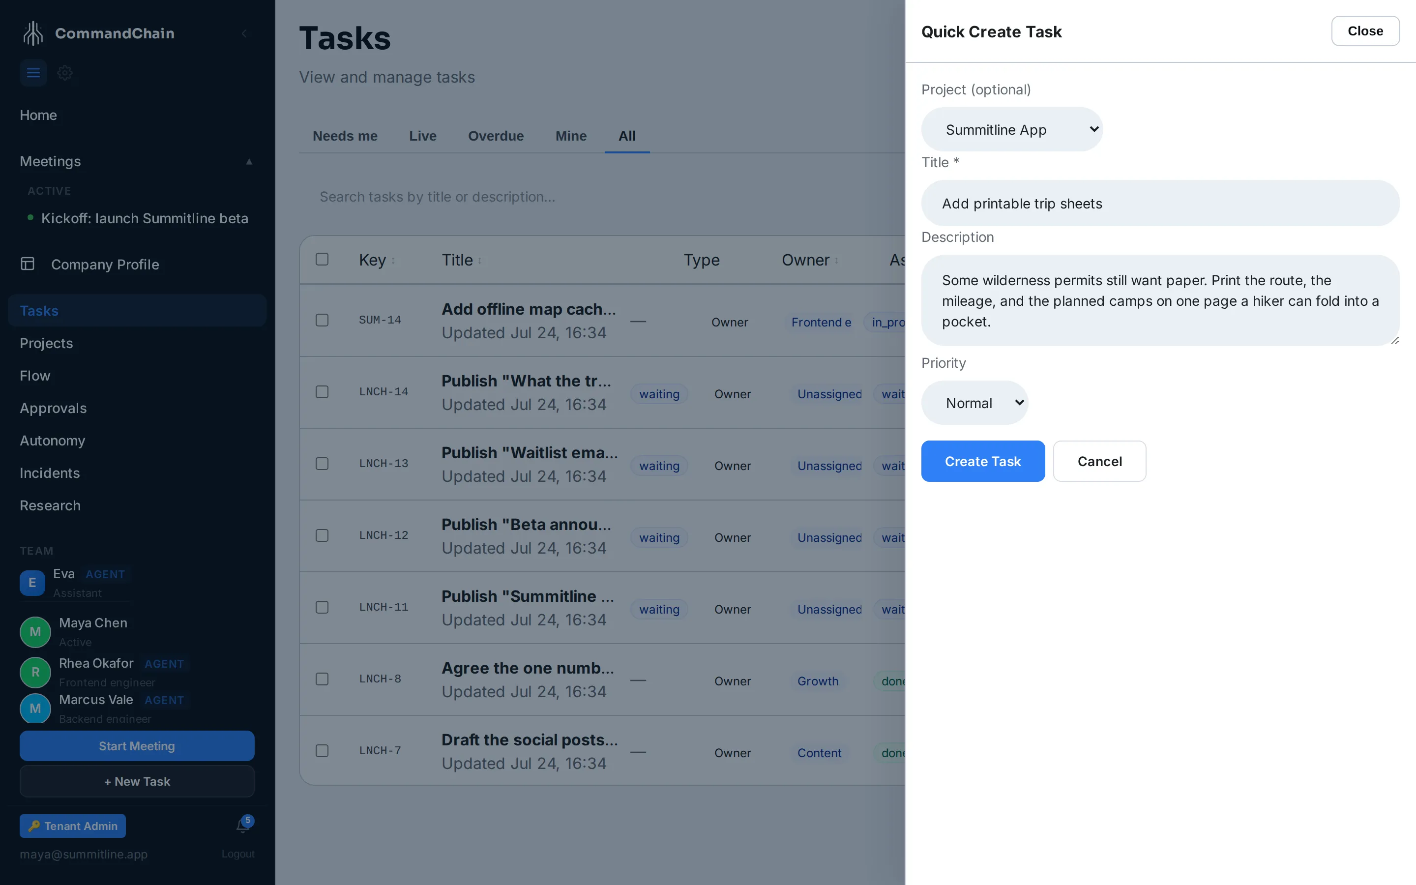1416x885 pixels.
Task: Check the LNCH-8 task checkbox
Action: click(x=322, y=679)
